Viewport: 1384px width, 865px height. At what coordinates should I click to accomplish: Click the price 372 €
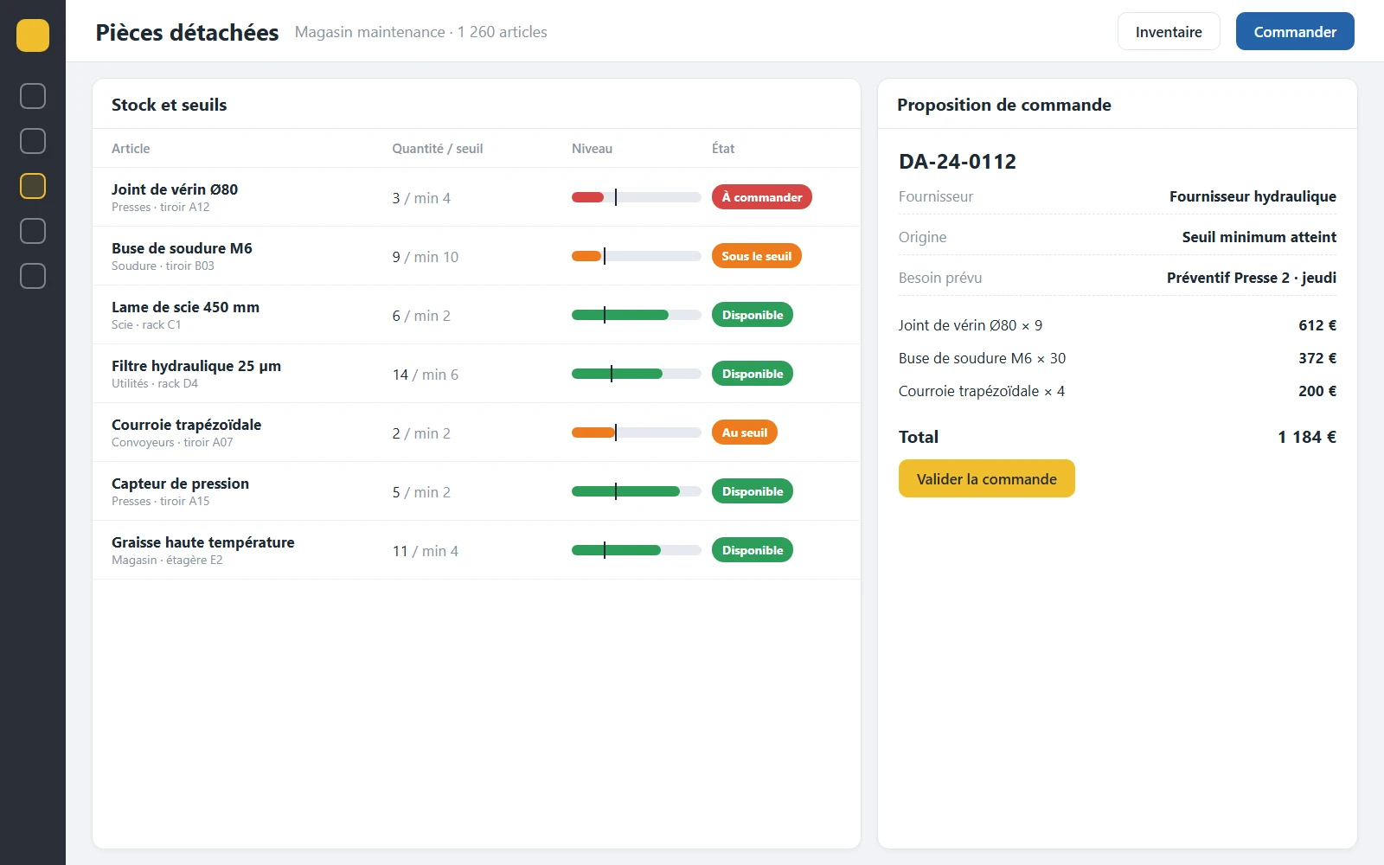coord(1317,358)
